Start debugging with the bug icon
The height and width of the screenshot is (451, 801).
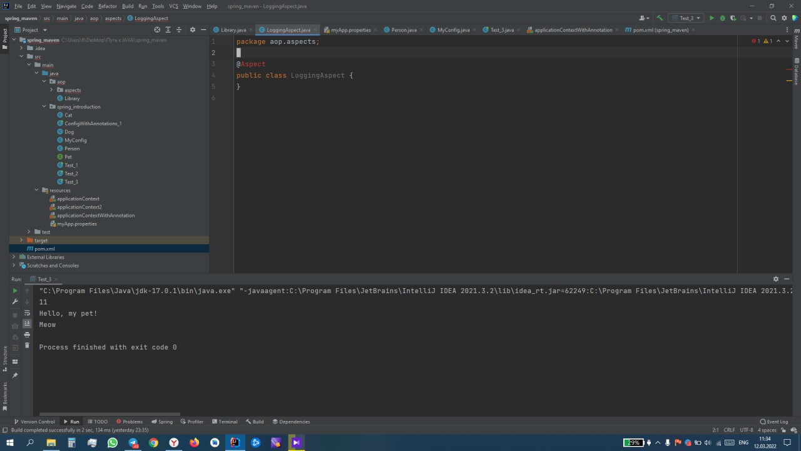[x=722, y=18]
